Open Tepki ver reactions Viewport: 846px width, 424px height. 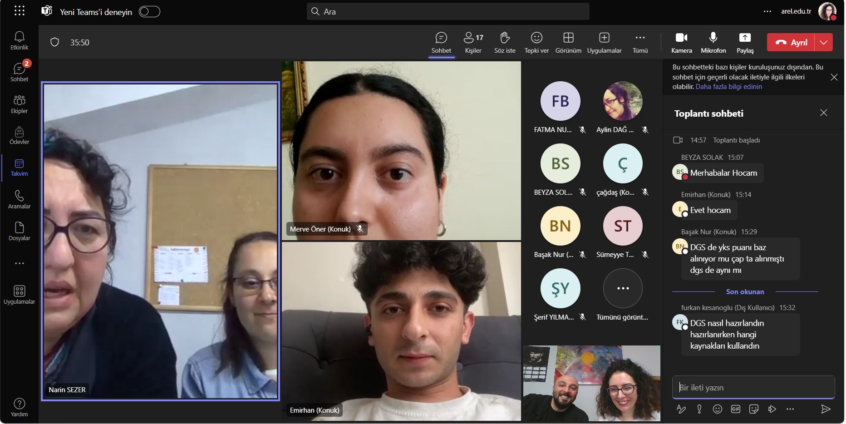tap(536, 43)
